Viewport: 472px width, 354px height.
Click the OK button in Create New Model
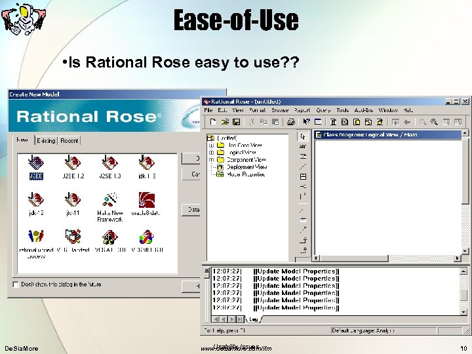[x=191, y=159]
